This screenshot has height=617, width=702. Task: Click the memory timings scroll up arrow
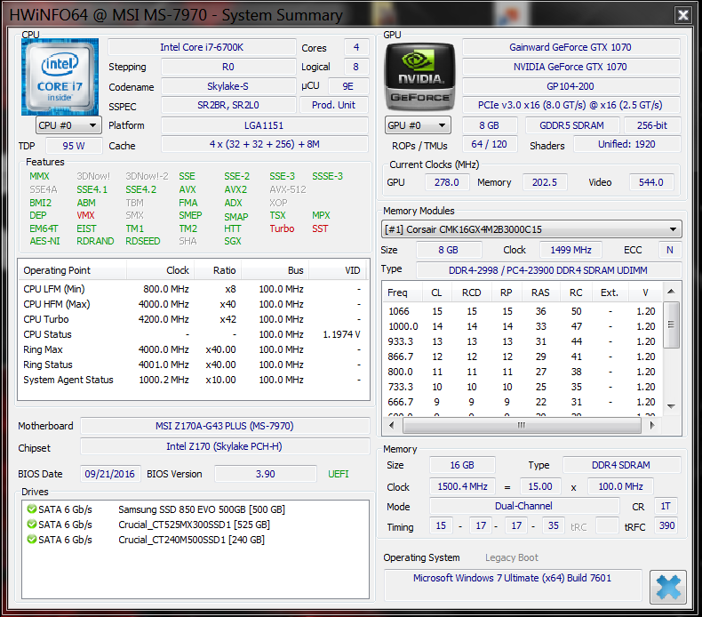coord(671,292)
